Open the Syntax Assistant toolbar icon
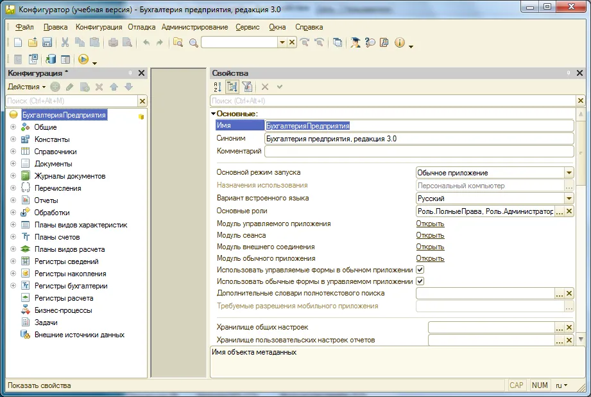 pyautogui.click(x=355, y=42)
